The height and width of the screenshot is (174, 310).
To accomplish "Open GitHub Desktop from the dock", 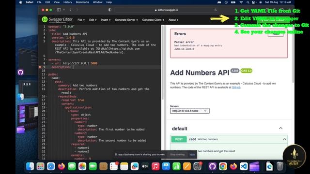I will [213, 166].
